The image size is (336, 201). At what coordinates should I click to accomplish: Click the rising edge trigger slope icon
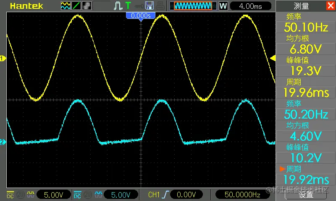pos(165,195)
